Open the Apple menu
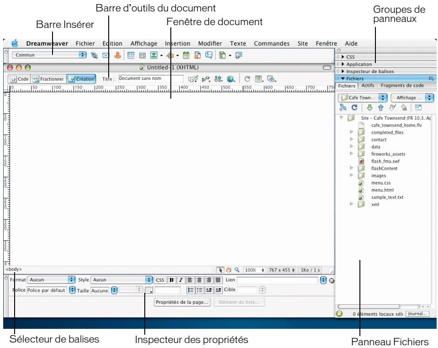Viewport: 438px width, 348px height. 15,43
